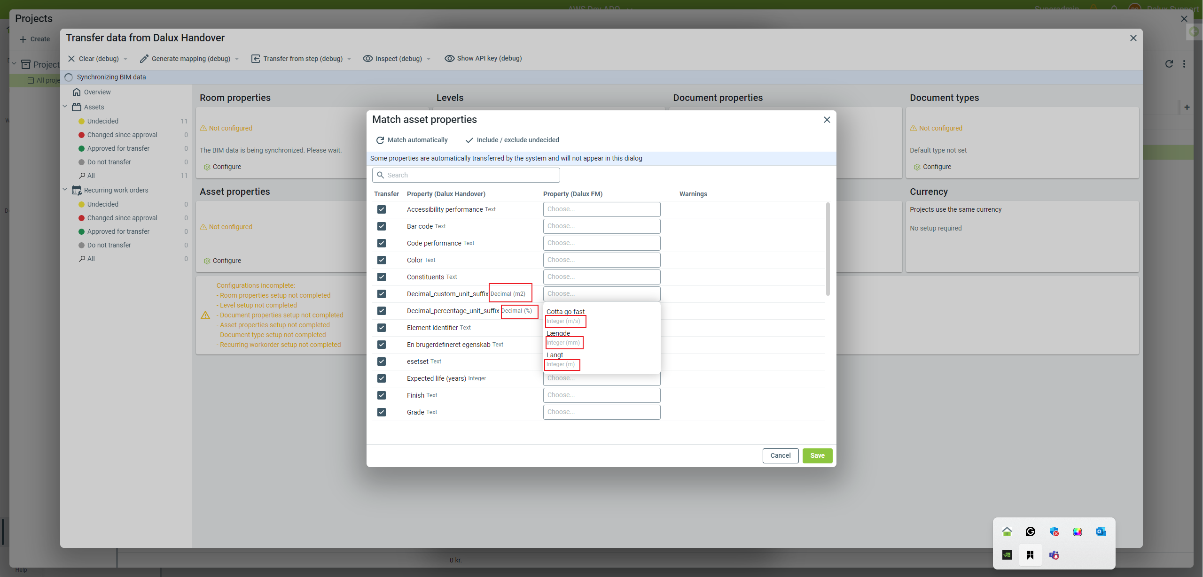This screenshot has height=577, width=1203.
Task: Click the Generate mapping pencil icon
Action: pos(144,59)
